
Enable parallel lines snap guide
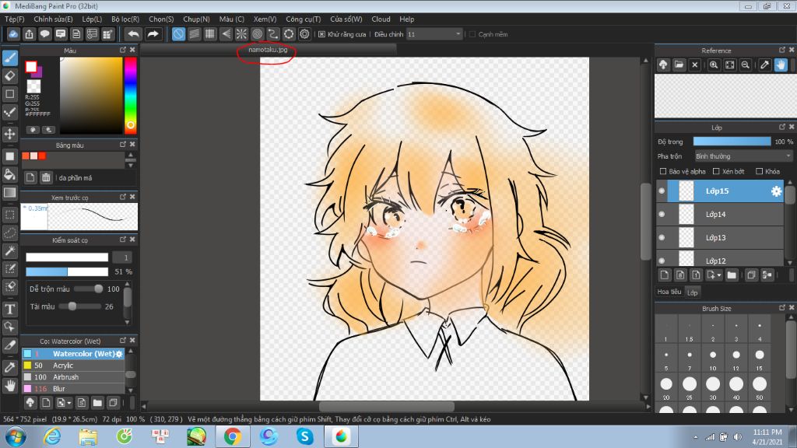coord(194,34)
